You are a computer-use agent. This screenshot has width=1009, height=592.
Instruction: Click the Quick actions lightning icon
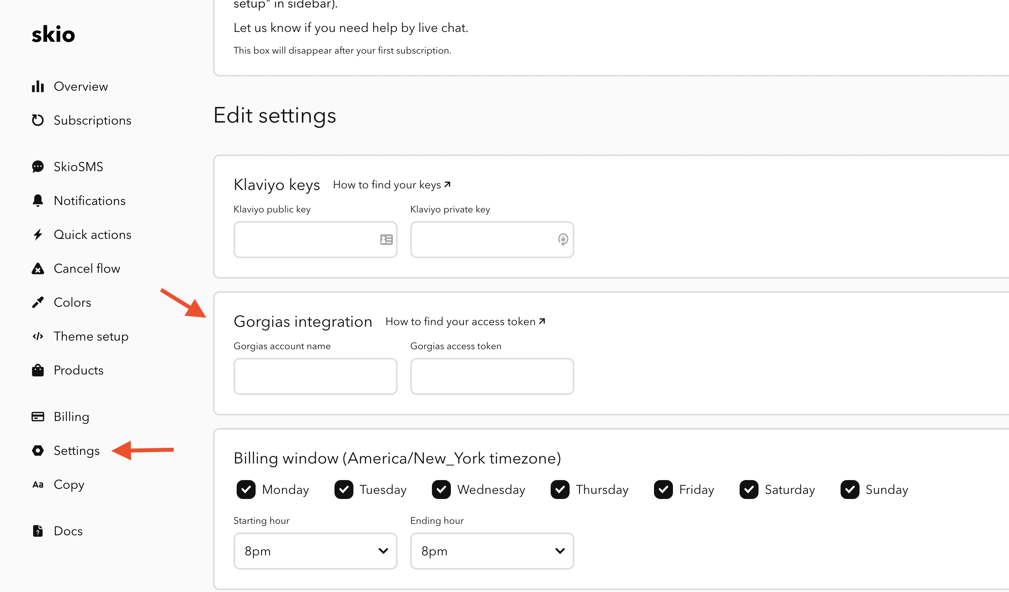[38, 235]
